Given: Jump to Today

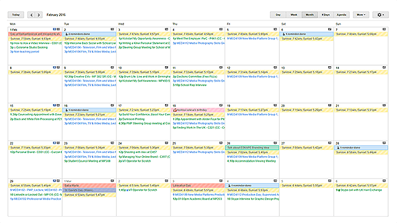Looking at the screenshot, I should [x=16, y=15].
